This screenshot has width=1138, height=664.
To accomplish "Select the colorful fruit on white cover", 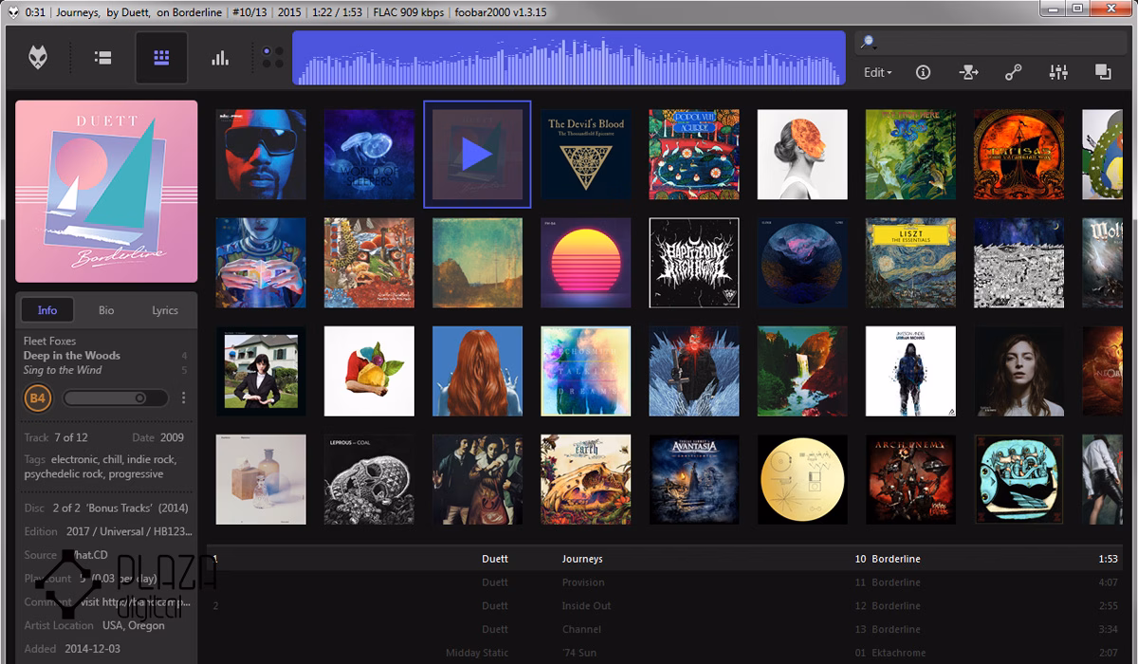I will (370, 371).
